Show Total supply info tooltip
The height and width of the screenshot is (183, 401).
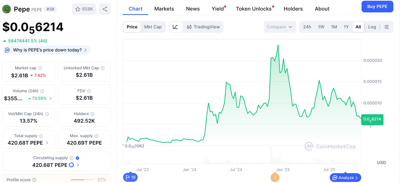(x=41, y=136)
